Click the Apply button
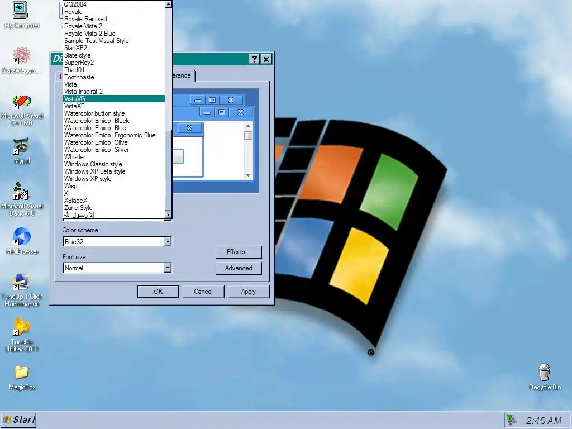Image resolution: width=572 pixels, height=429 pixels. point(249,292)
